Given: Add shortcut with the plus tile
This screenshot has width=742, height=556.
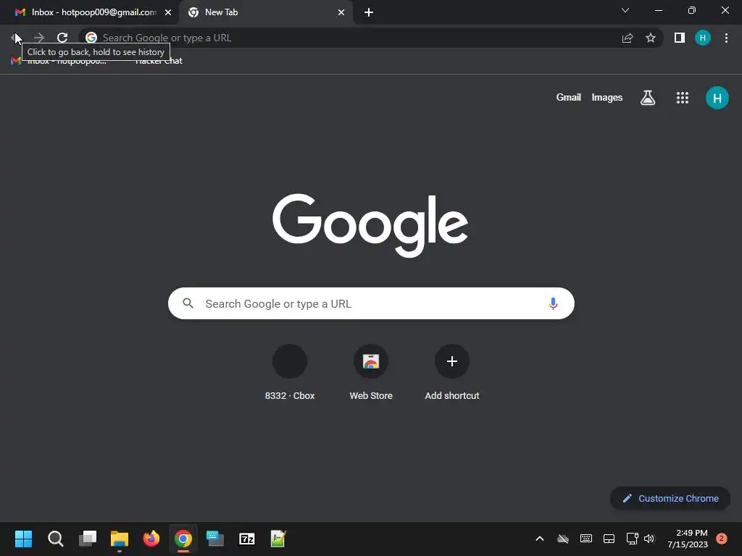Looking at the screenshot, I should point(452,373).
